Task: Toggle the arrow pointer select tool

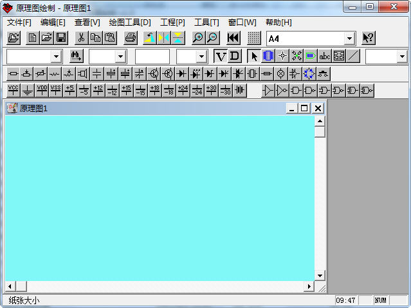Action: coord(254,56)
